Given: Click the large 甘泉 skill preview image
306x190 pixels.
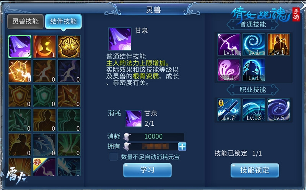Looking at the screenshot, I should [120, 39].
